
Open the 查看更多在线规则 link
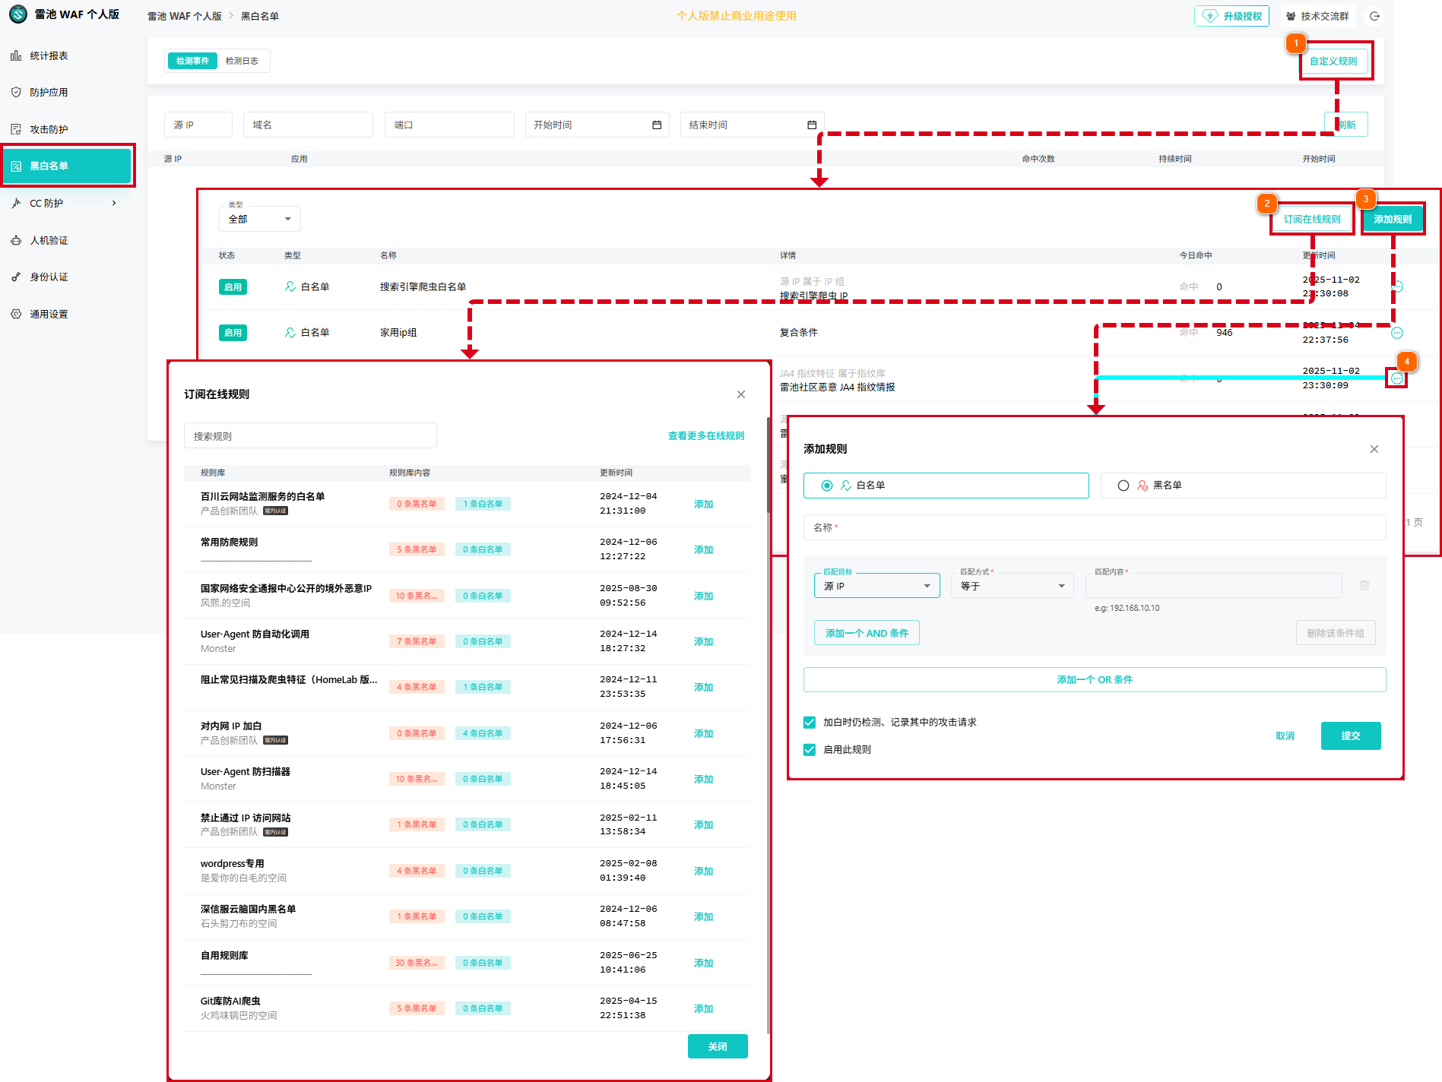tap(705, 436)
